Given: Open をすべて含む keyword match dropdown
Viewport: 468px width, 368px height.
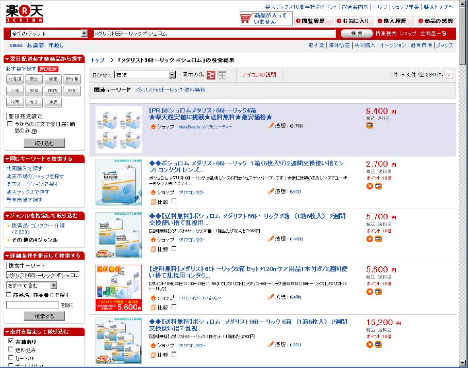Looking at the screenshot, I should (31, 285).
